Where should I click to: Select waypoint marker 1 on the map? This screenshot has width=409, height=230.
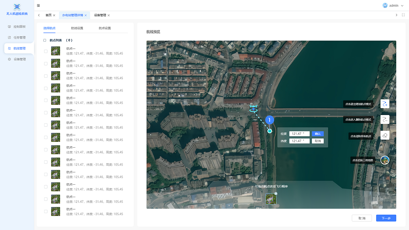270,120
